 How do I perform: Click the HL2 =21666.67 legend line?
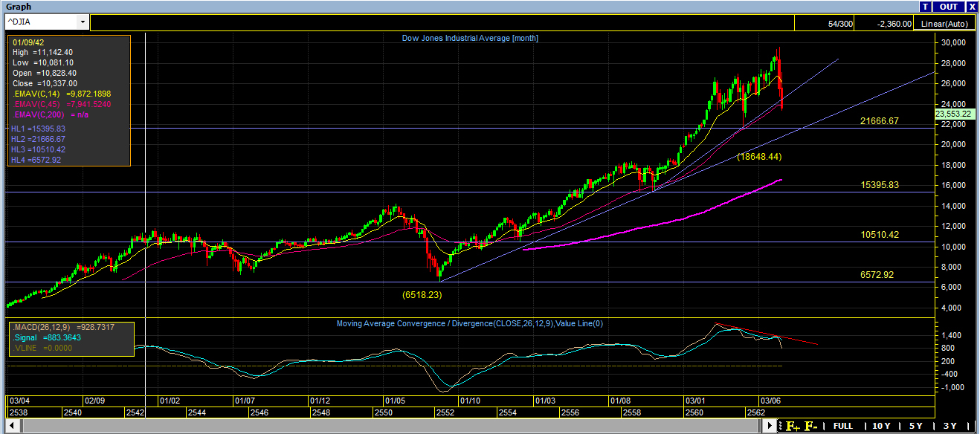(x=38, y=139)
